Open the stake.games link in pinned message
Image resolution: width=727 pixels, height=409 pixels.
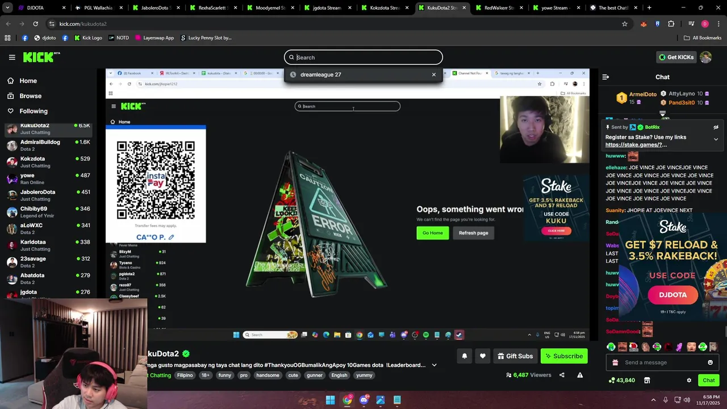(636, 145)
